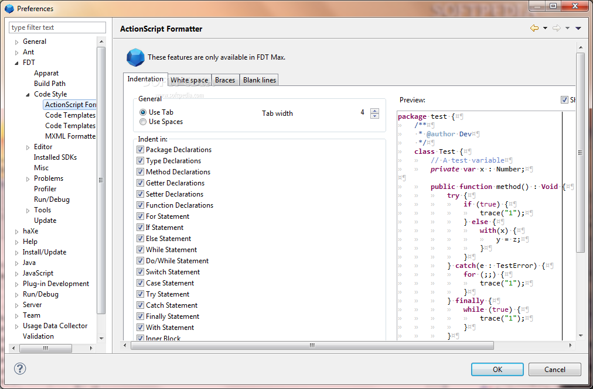The width and height of the screenshot is (593, 389).
Task: Toggle Catch Statement checkbox
Action: click(x=140, y=305)
